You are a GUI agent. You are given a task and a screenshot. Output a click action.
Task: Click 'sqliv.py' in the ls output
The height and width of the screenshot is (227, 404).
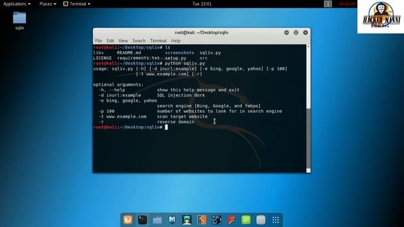(x=210, y=52)
